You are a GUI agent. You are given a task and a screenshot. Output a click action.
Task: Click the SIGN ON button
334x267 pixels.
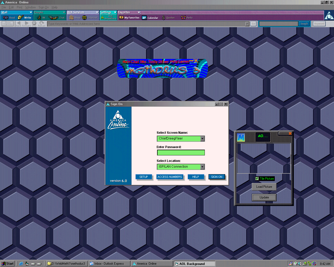click(x=217, y=177)
